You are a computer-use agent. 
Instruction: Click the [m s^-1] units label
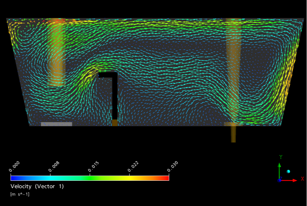pos(20,194)
